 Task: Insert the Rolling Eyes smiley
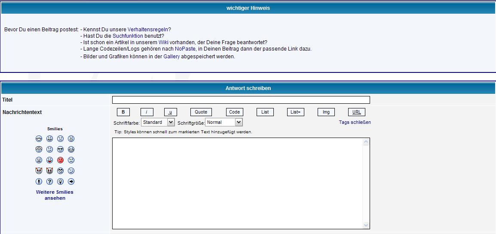point(61,171)
